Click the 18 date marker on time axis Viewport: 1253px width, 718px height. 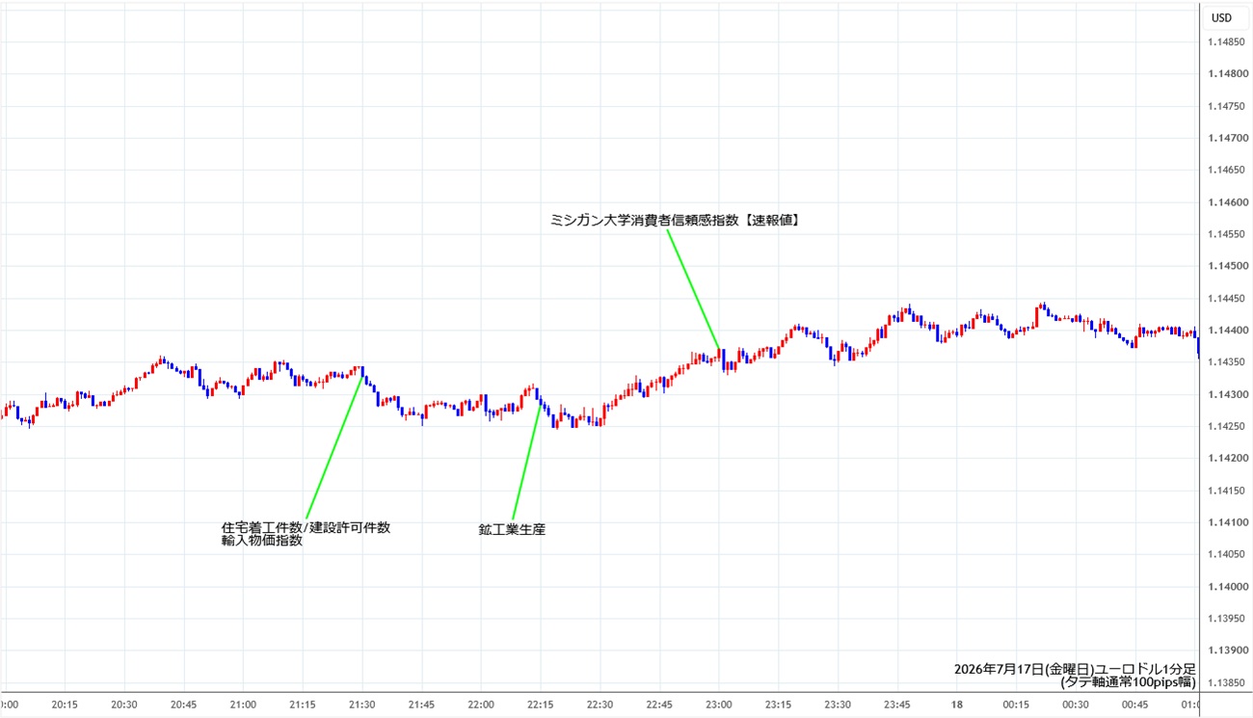coord(957,705)
